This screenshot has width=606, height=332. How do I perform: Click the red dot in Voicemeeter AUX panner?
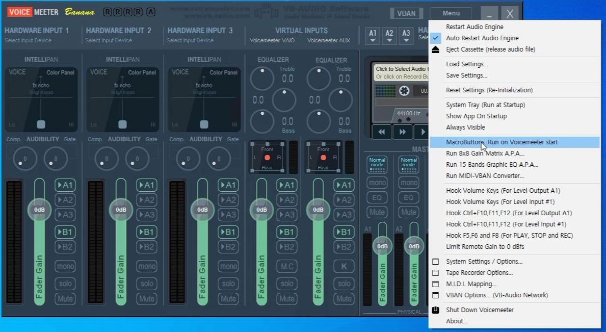click(x=324, y=158)
